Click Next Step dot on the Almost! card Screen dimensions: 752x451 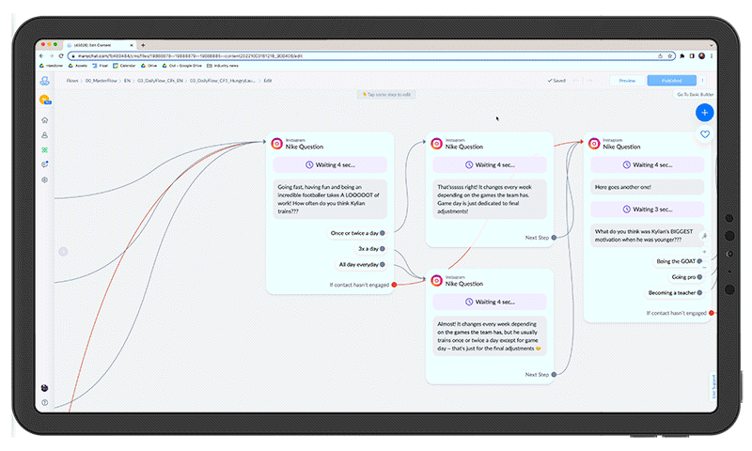coord(554,374)
